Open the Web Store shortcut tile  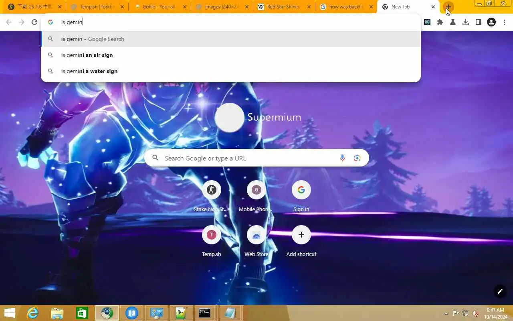click(256, 241)
